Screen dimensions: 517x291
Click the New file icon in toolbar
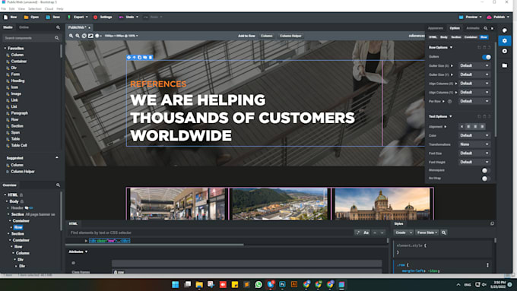(x=5, y=17)
